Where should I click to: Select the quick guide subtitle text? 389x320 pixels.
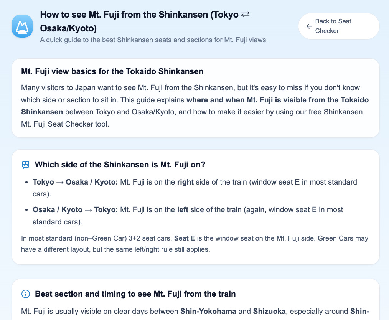click(154, 40)
